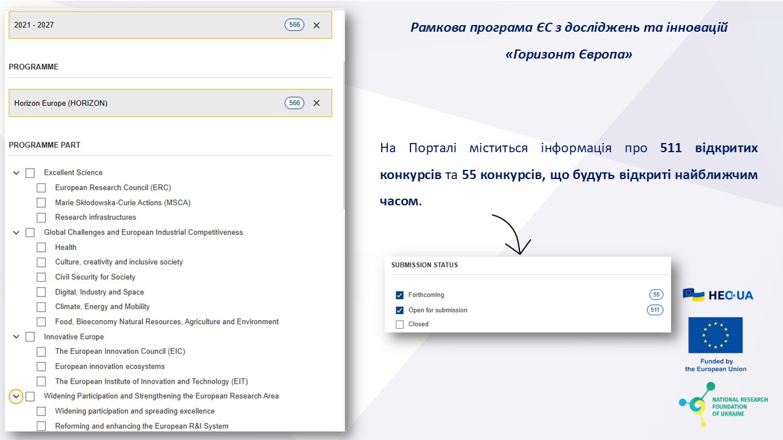Click the 511 badge next to Open for submission
The width and height of the screenshot is (783, 440).
coord(655,310)
